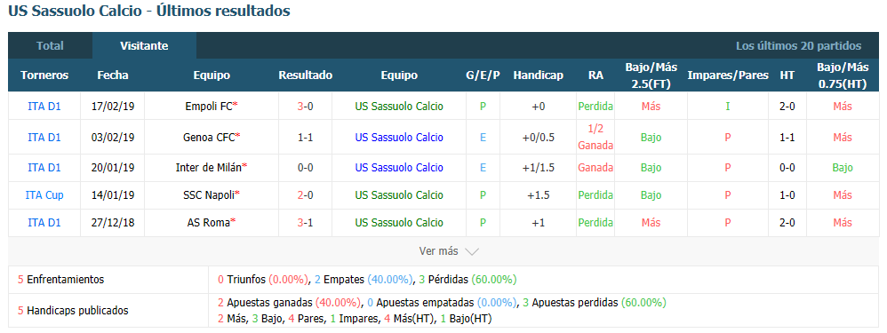Open the Empoli FC team link
Image resolution: width=887 pixels, height=333 pixels.
coord(209,106)
